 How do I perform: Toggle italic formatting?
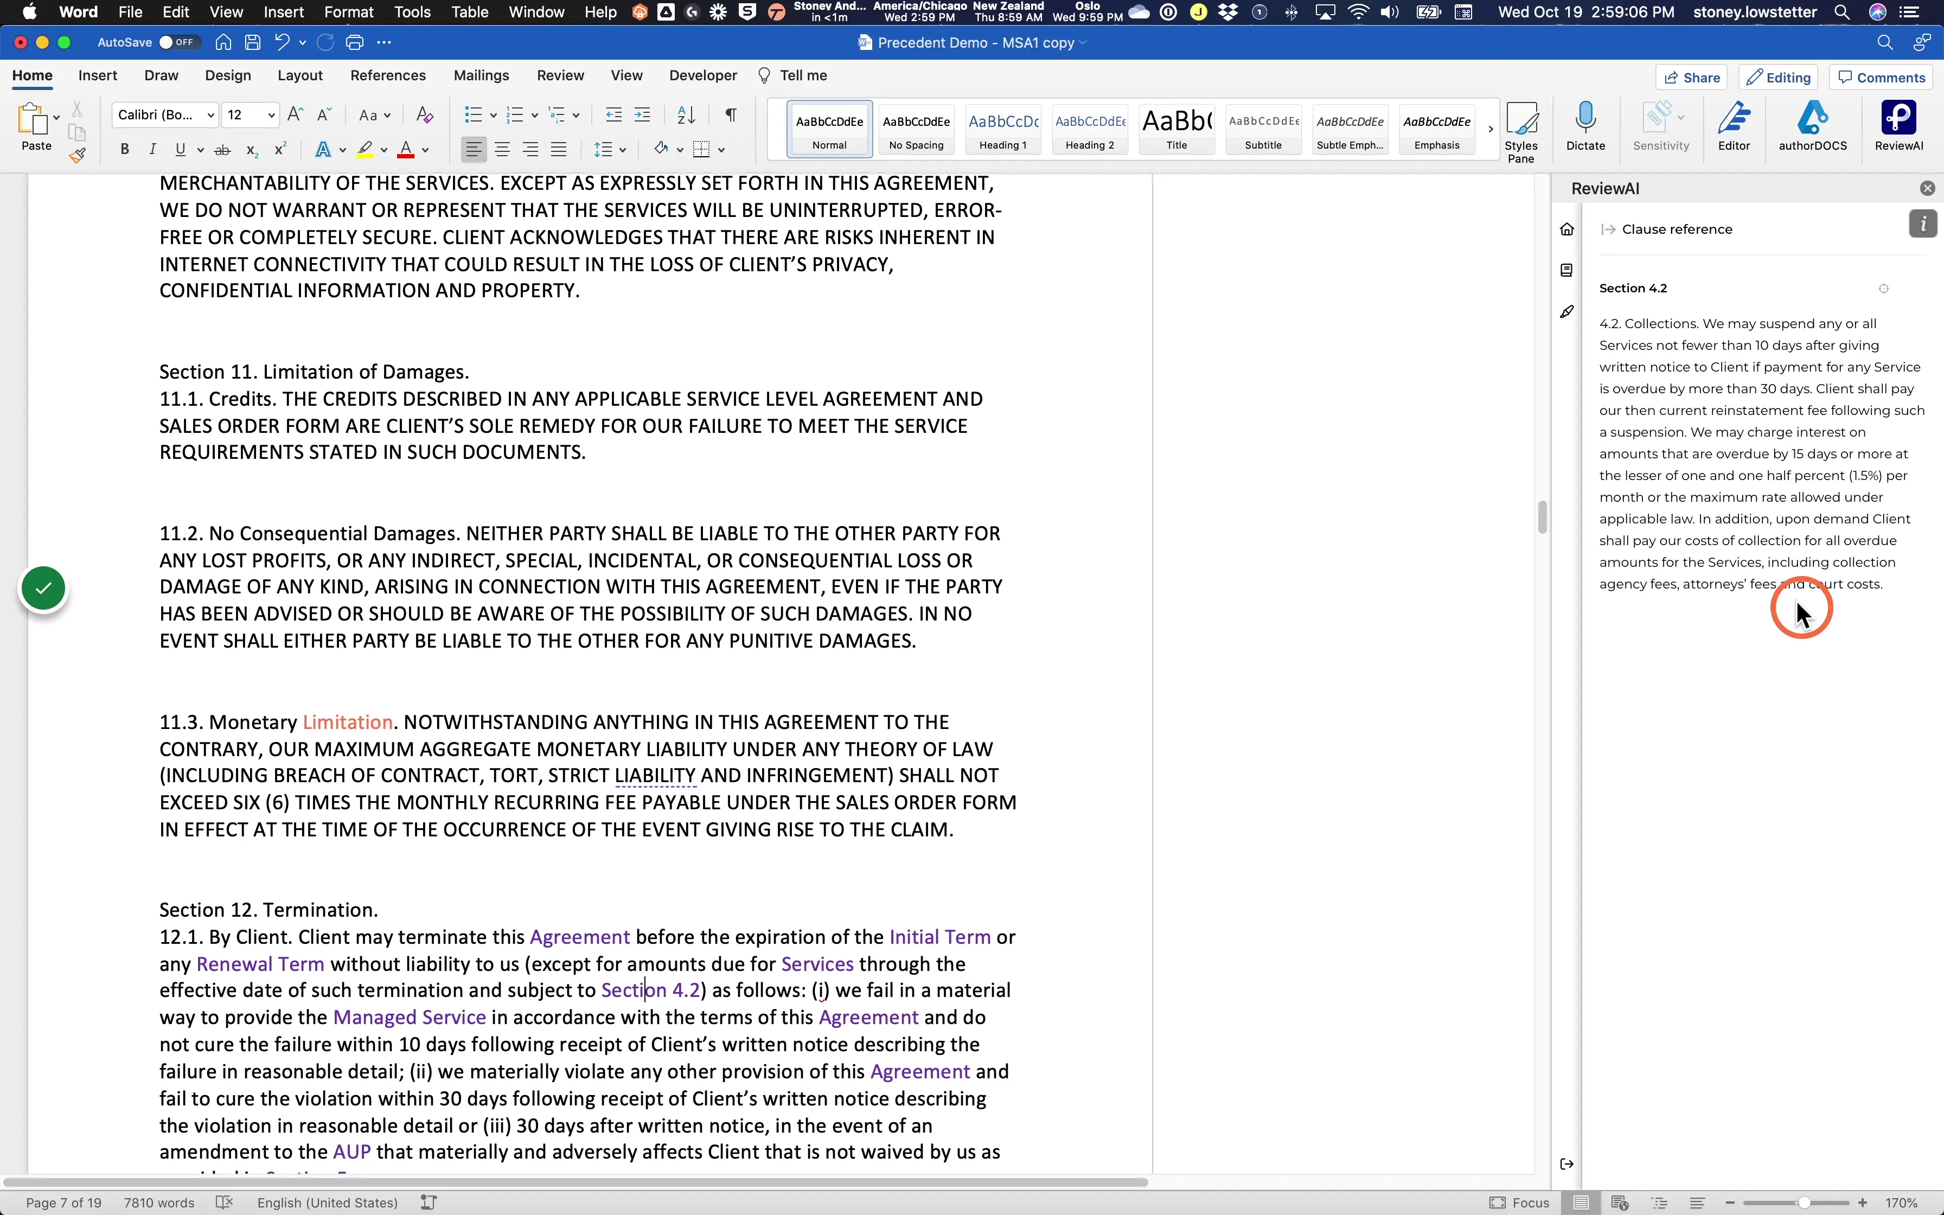[x=152, y=150]
